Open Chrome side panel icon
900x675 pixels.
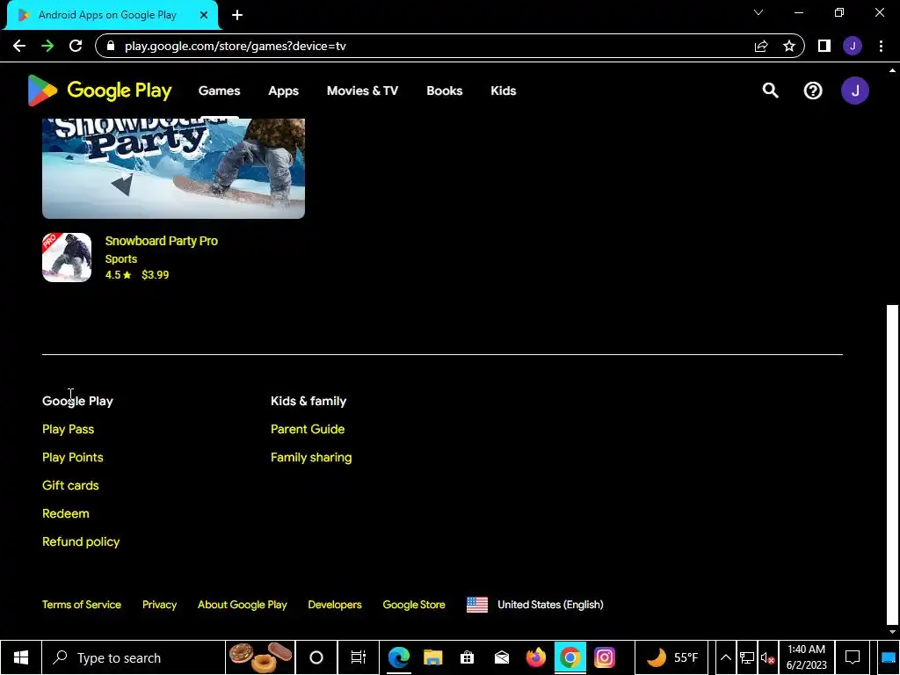[x=824, y=46]
